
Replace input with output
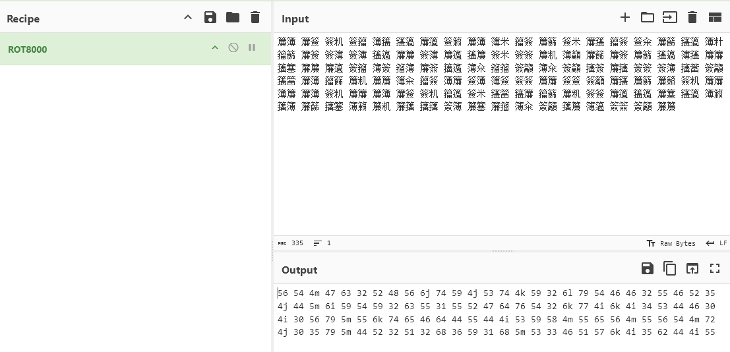(692, 268)
